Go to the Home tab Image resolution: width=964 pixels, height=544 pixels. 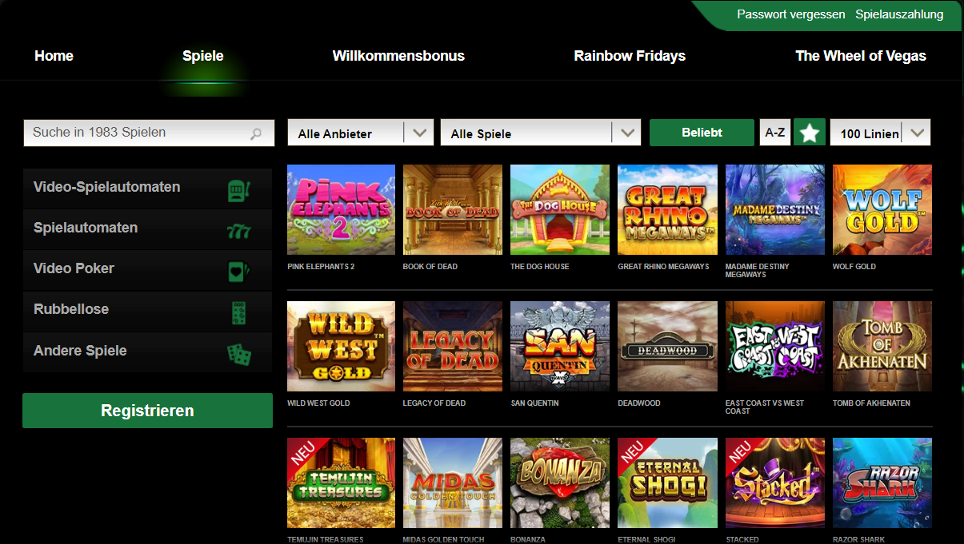(x=54, y=56)
